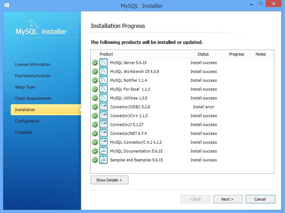The height and width of the screenshot is (213, 285).
Task: Click the Connector/J 5.1.27 product icon
Action: click(103, 125)
